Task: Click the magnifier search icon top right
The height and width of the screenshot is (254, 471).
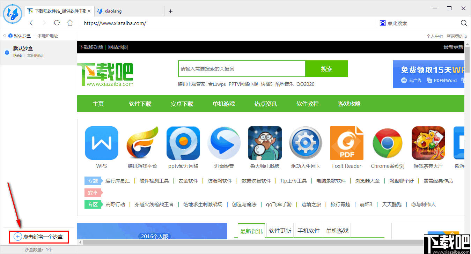Action: pos(464,23)
